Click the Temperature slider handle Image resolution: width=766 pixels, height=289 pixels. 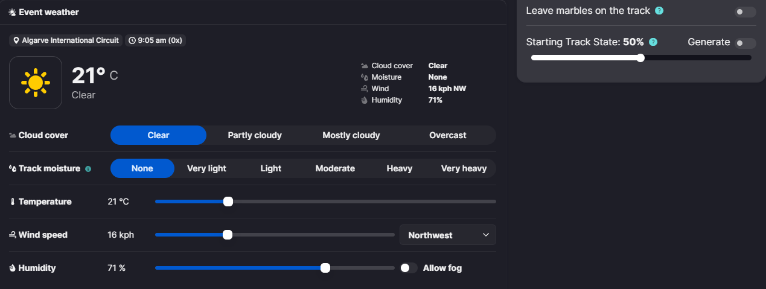click(228, 202)
